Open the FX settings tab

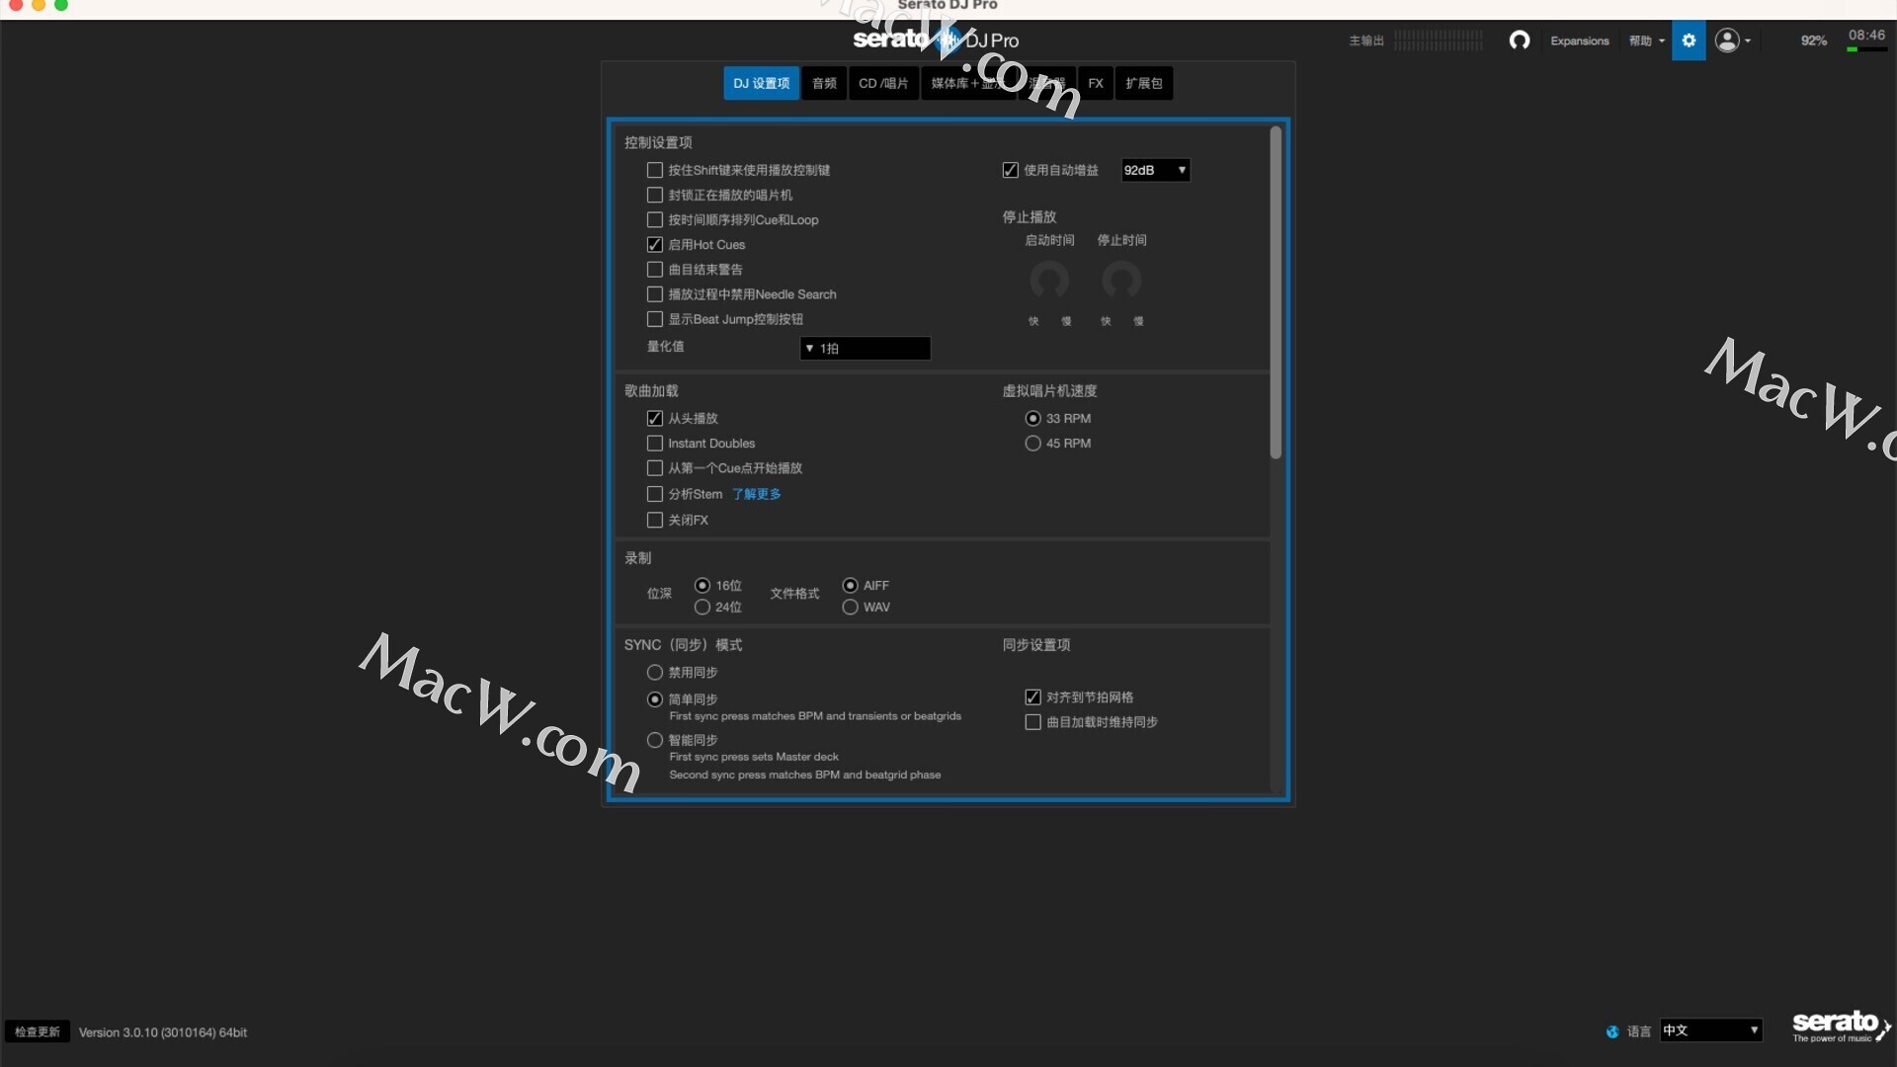[1096, 83]
